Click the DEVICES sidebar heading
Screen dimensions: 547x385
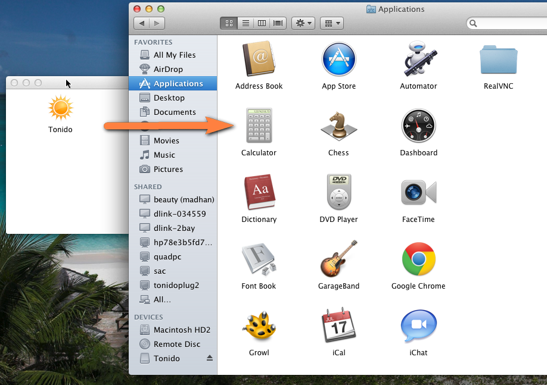148,317
